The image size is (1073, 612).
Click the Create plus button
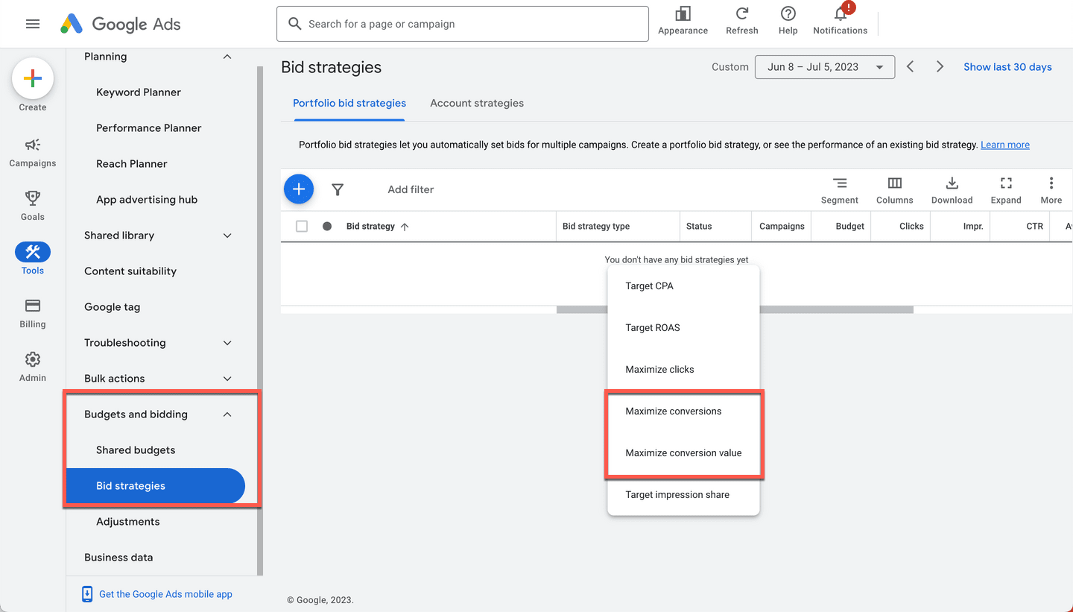(x=33, y=78)
